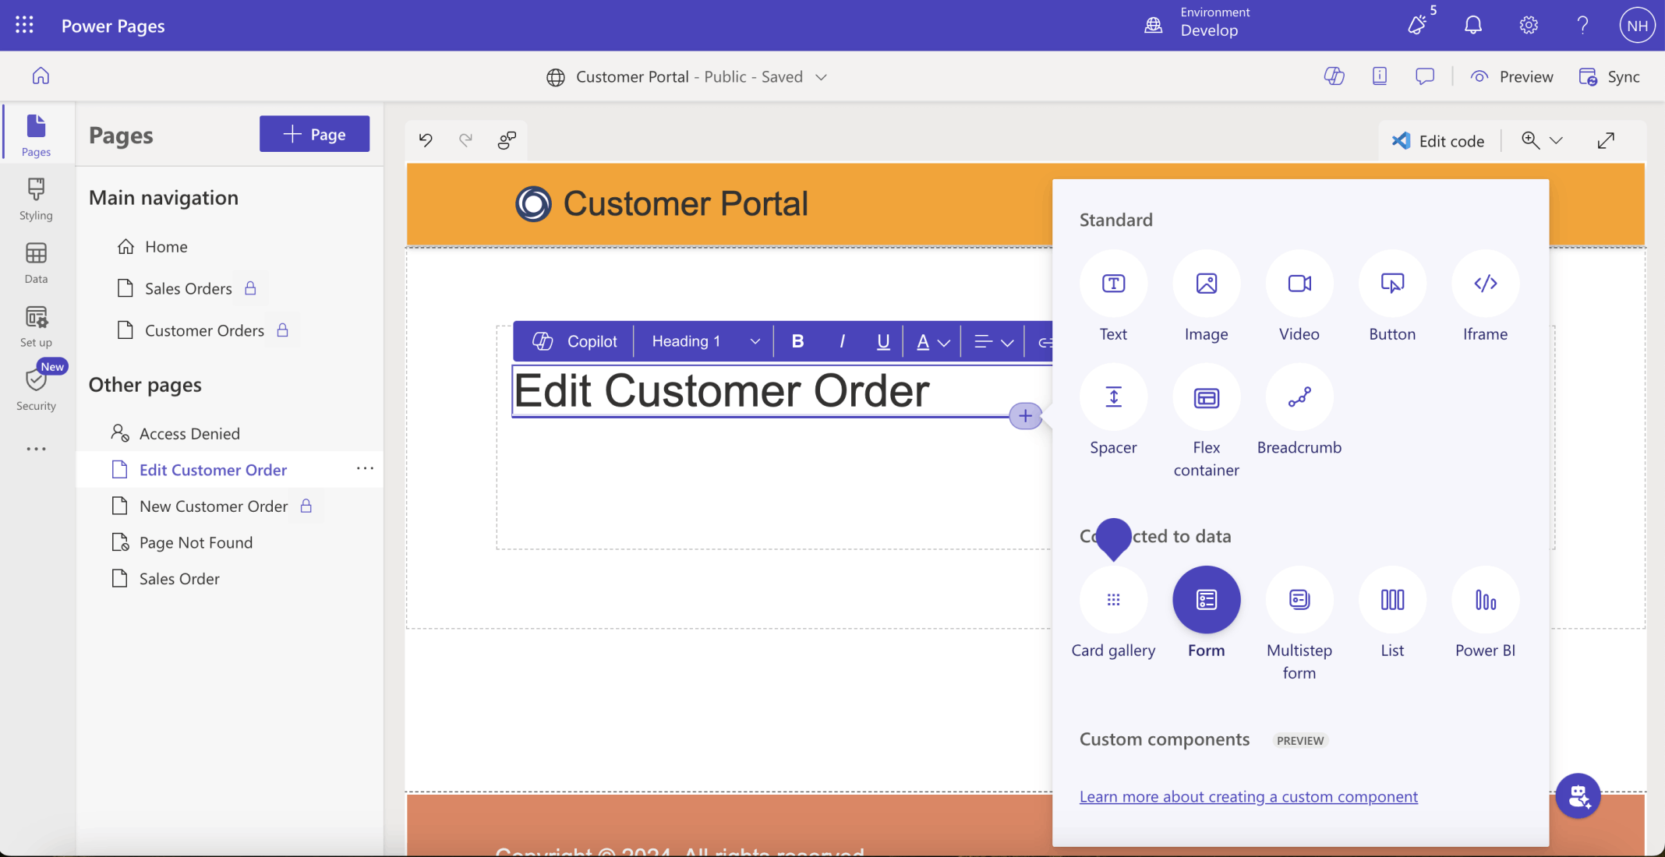Open the Heading 1 style dropdown

705,341
